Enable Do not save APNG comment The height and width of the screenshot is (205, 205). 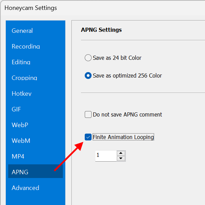pos(88,114)
